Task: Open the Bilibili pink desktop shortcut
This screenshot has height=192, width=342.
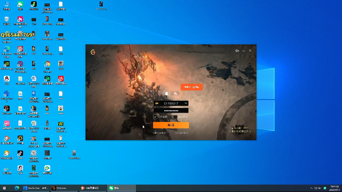Action: coord(7,125)
